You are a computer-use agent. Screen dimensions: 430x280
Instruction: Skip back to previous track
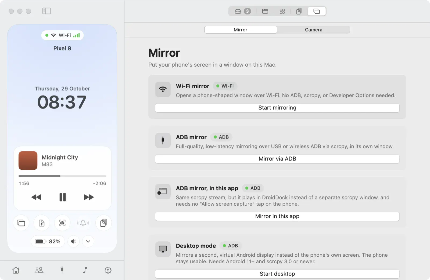36,197
